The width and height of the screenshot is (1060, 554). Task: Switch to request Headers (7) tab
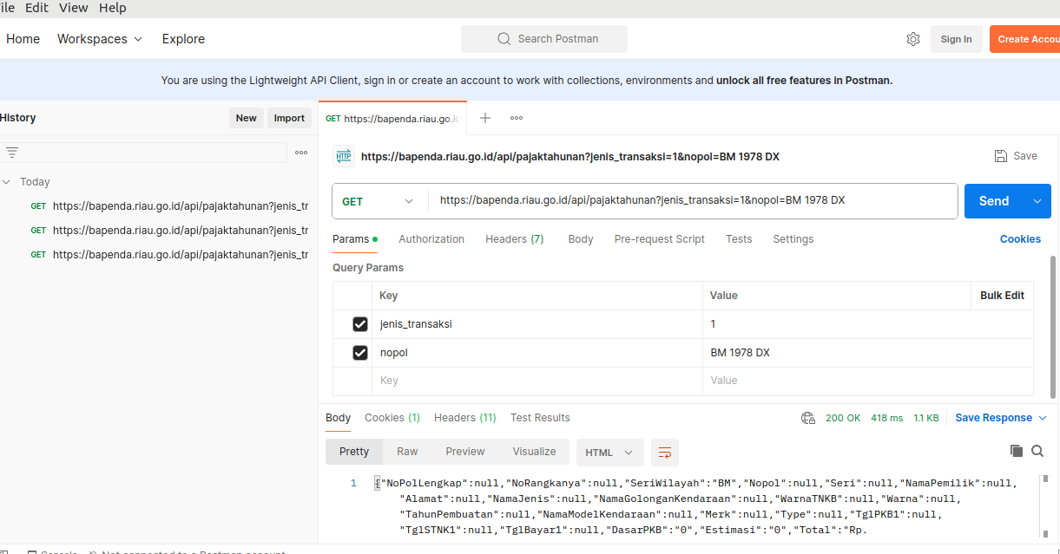[515, 239]
